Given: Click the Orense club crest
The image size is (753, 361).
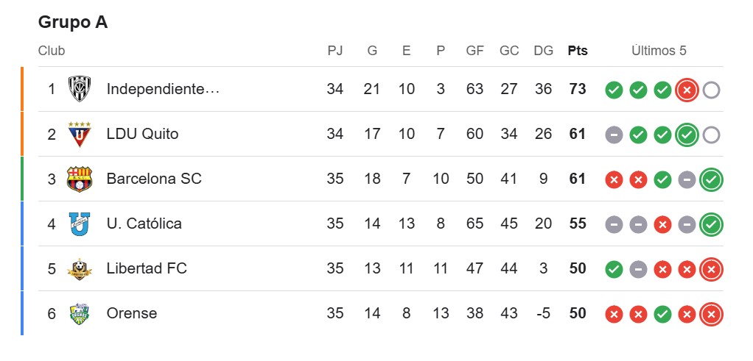Looking at the screenshot, I should [x=79, y=314].
